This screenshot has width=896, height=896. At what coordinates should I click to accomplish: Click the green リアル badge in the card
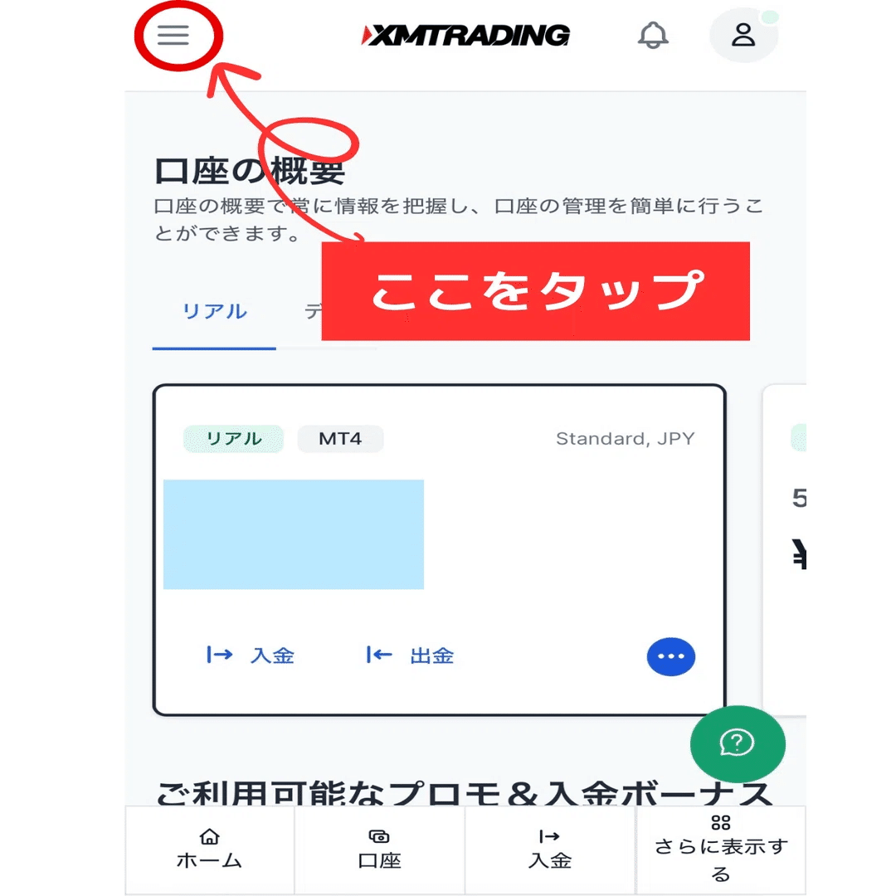click(233, 439)
